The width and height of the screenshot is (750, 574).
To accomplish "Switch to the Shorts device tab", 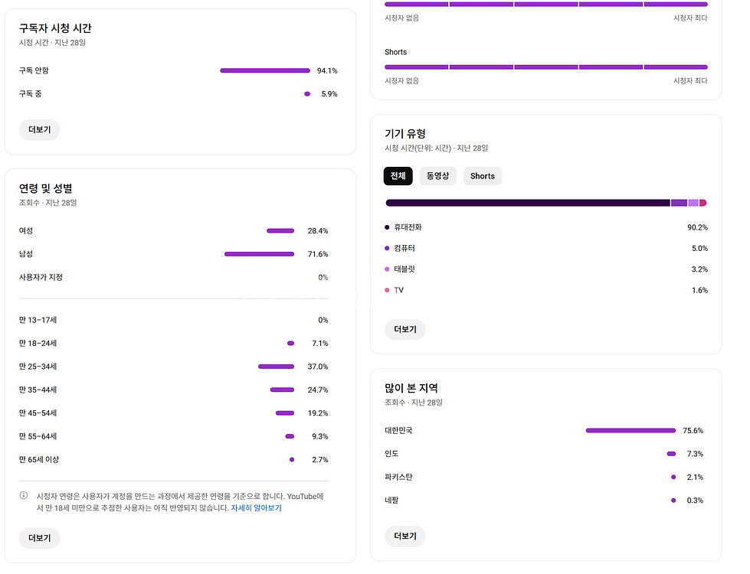I will point(482,176).
